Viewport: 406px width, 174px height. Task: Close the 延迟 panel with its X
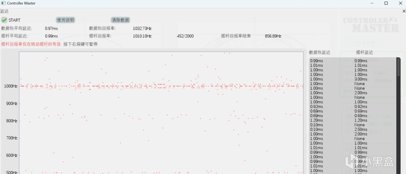[404, 11]
